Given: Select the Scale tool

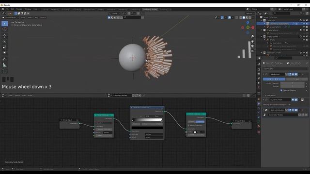Looking at the screenshot, I should click(4, 47).
